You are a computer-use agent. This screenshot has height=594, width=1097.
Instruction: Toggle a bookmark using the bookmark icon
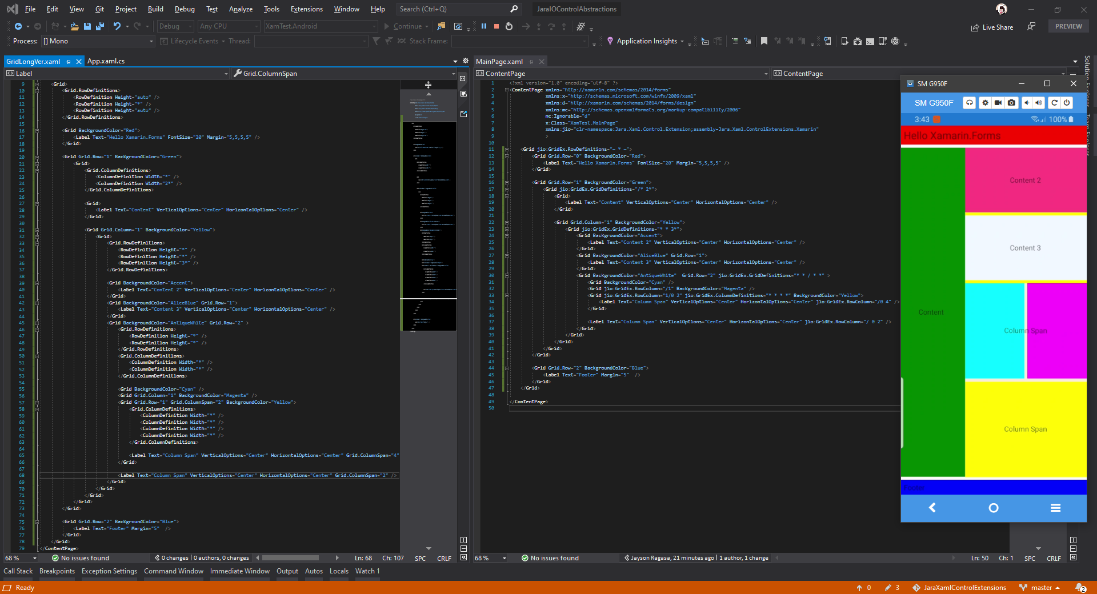(764, 41)
